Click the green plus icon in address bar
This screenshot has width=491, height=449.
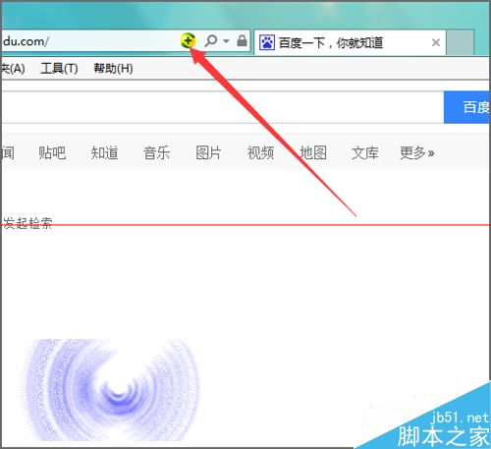coord(188,41)
